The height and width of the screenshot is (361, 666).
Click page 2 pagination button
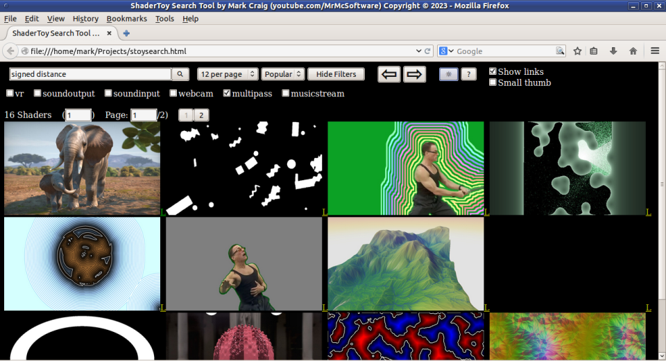click(201, 115)
